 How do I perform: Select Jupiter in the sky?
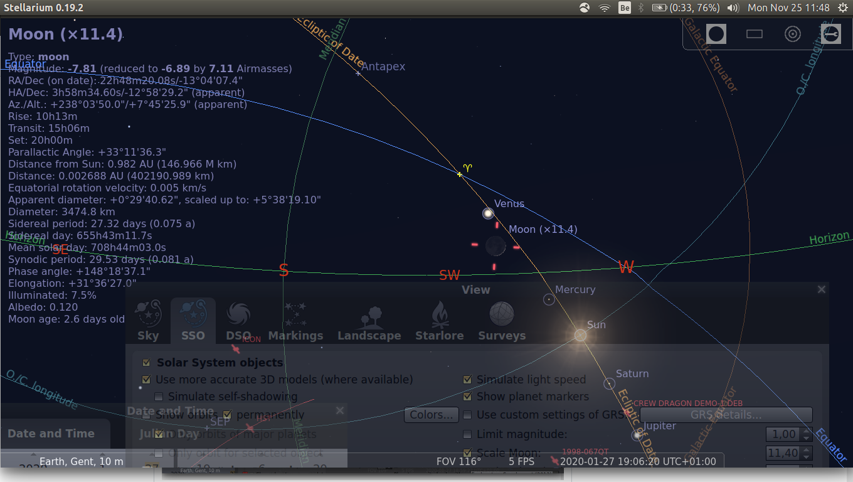[x=637, y=435]
